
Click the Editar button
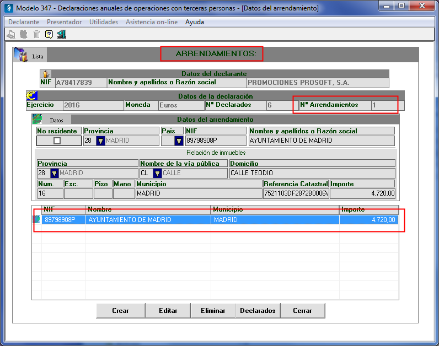point(168,311)
